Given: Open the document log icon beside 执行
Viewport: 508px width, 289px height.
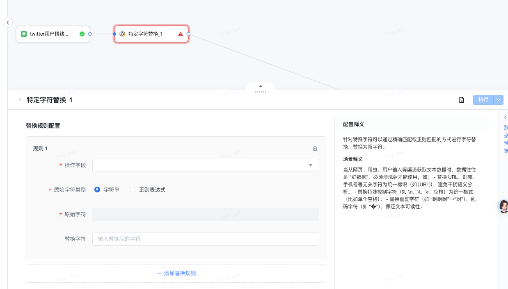Looking at the screenshot, I should coord(462,100).
